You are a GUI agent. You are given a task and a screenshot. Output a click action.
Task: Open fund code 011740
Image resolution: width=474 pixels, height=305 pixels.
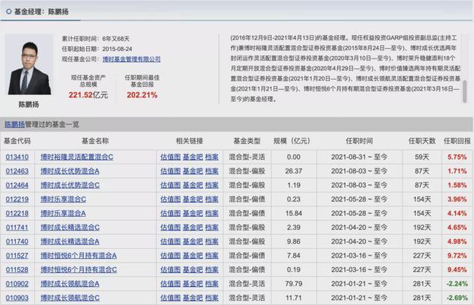click(18, 242)
